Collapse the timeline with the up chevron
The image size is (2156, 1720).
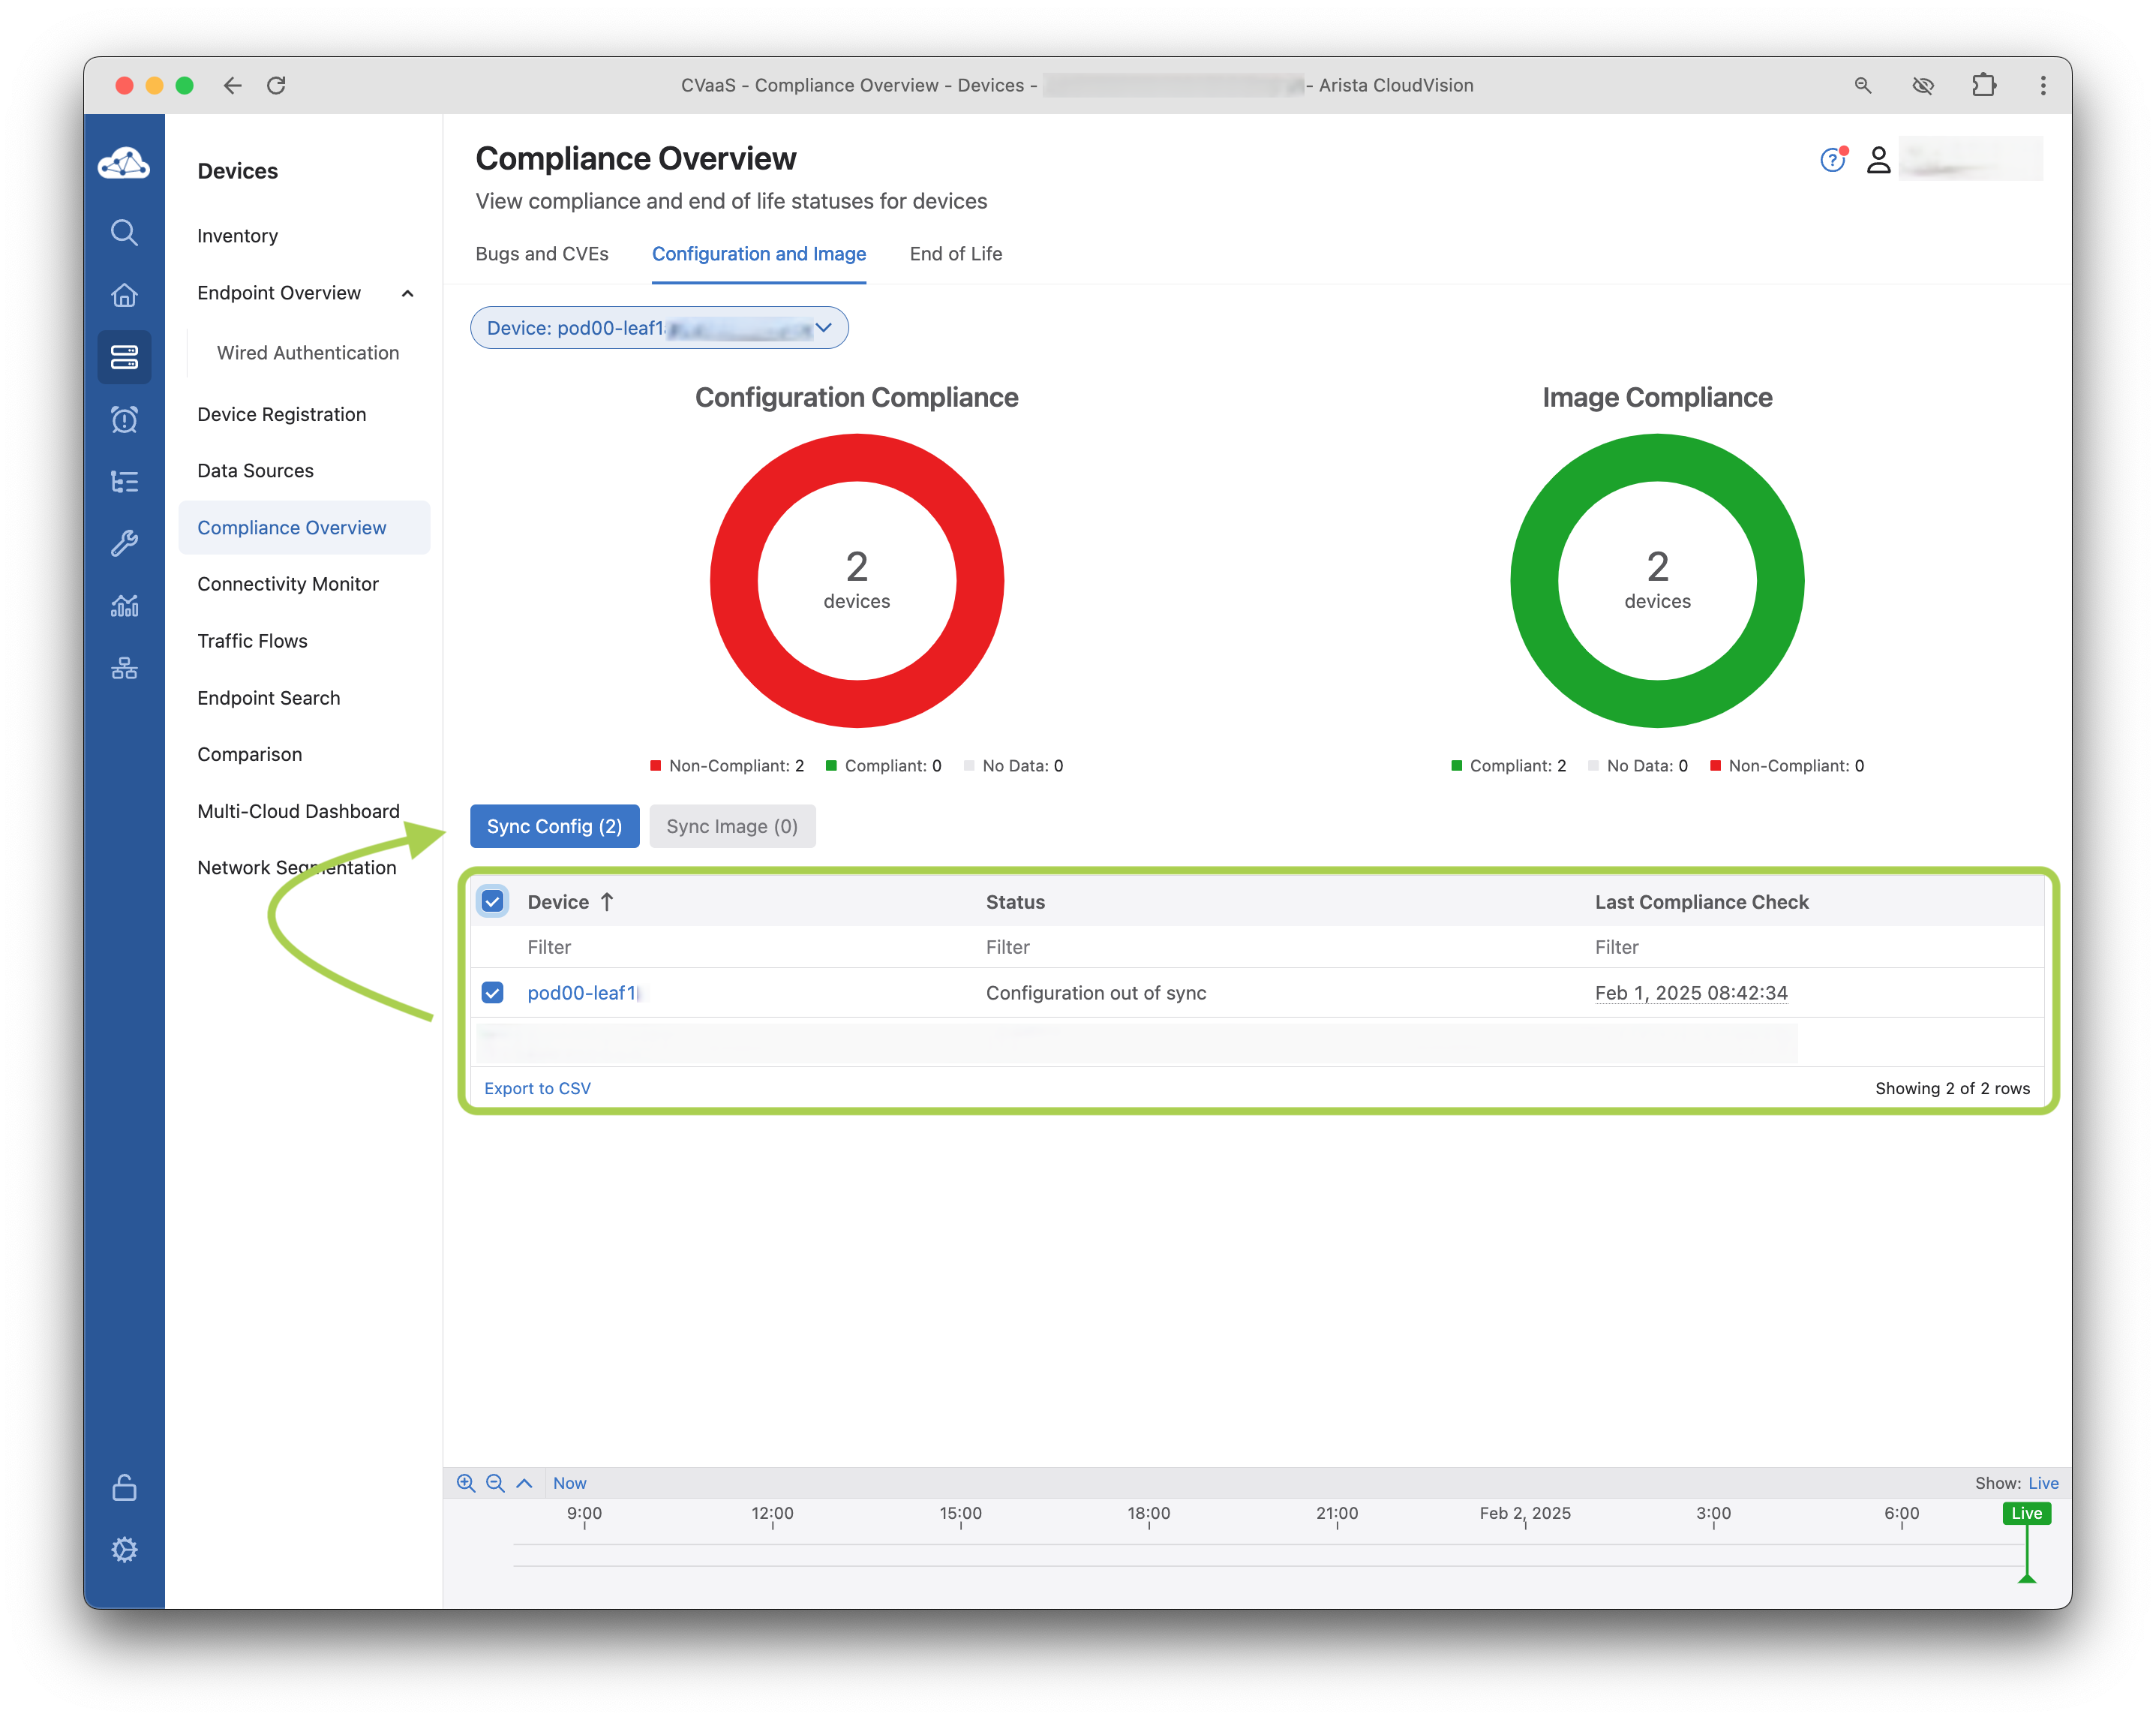pyautogui.click(x=524, y=1483)
